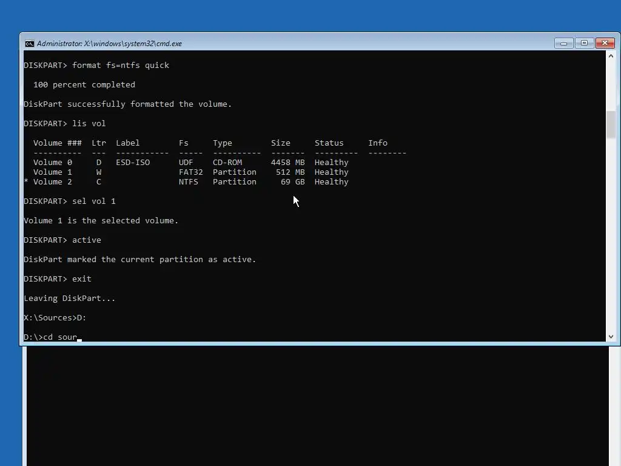This screenshot has height=466, width=621.
Task: Click the 'sel vol 1' command line
Action: tap(70, 201)
